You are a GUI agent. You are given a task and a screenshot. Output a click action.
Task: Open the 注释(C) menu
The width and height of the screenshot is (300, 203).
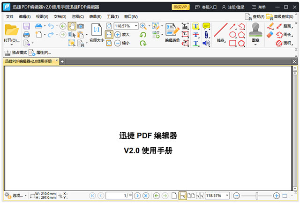(78, 17)
